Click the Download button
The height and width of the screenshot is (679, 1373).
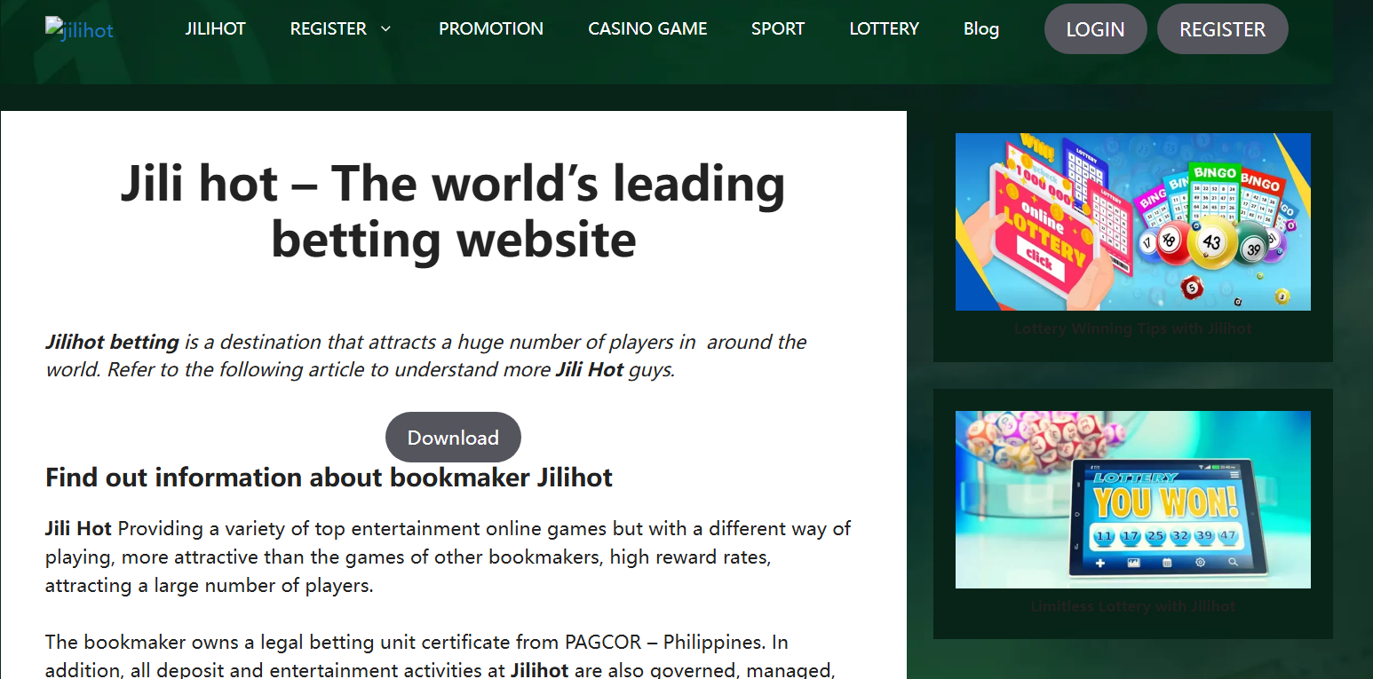(x=453, y=438)
